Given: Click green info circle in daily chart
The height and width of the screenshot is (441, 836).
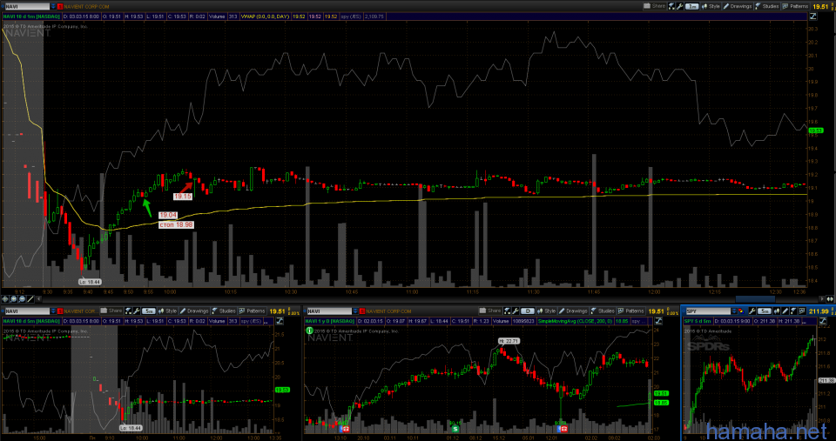Looking at the screenshot, I should point(308,331).
